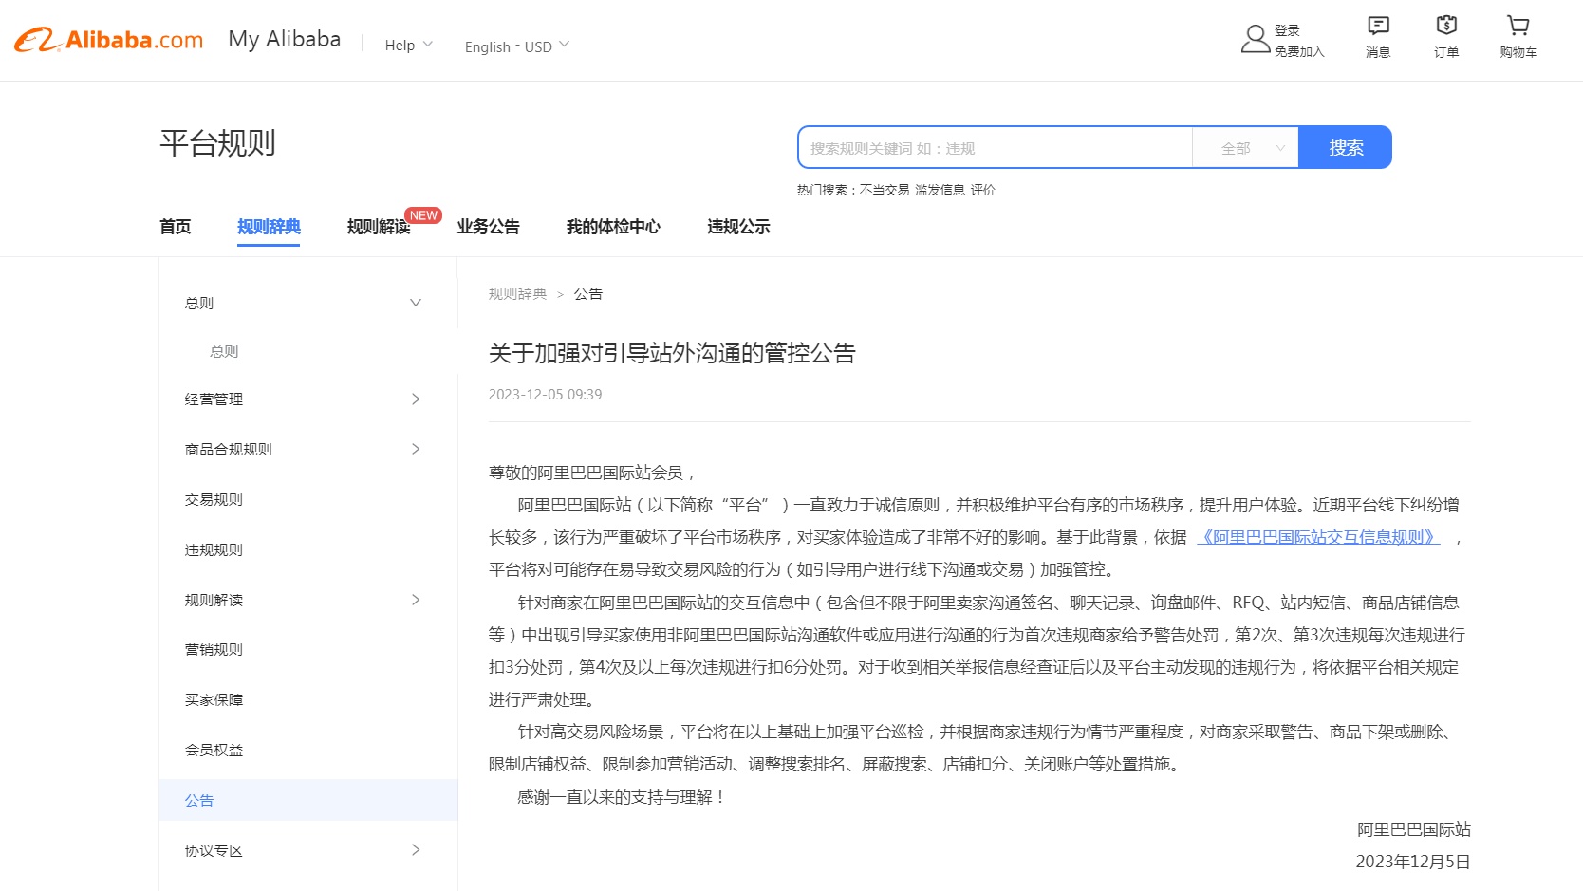Screen dimensions: 1583x891
Task: Click the greeting line 尊敬的阿里巴巴国际站会员
Action: 586,473
